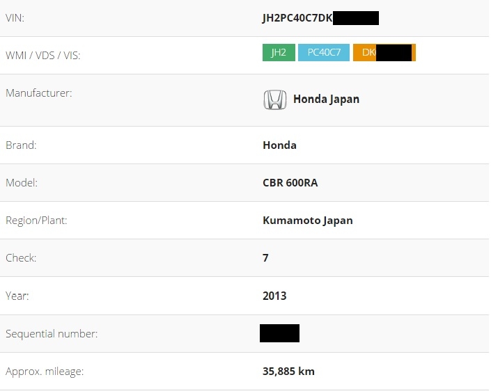Select the VIN value JH2PC40C7DK
This screenshot has width=498, height=391.
[x=297, y=18]
